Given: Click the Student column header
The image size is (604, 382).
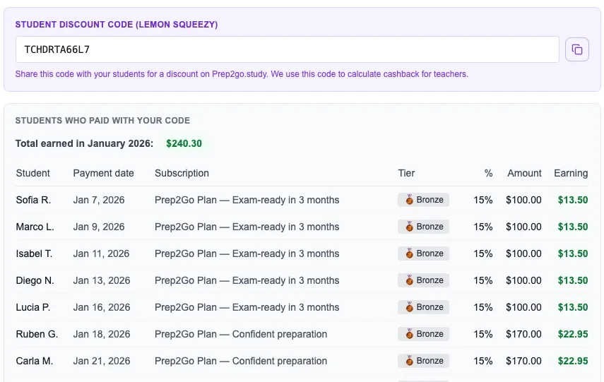Looking at the screenshot, I should [33, 173].
